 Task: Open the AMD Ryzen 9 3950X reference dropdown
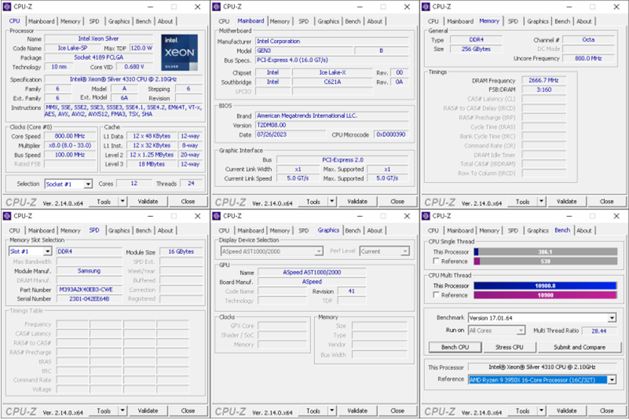(x=612, y=380)
